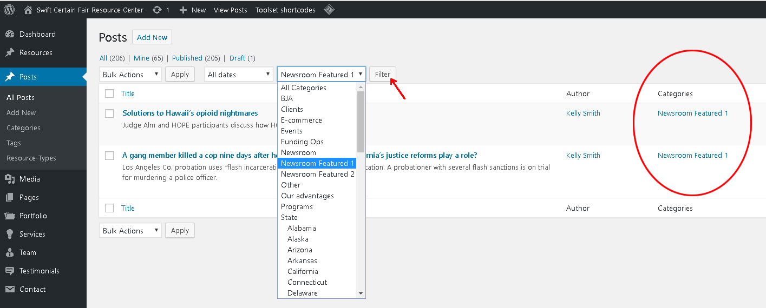Open Add New in Posts submenu
Image resolution: width=766 pixels, height=308 pixels.
[x=21, y=113]
